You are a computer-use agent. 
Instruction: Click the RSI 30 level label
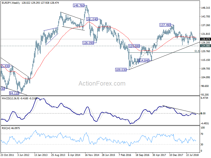tap(202, 144)
